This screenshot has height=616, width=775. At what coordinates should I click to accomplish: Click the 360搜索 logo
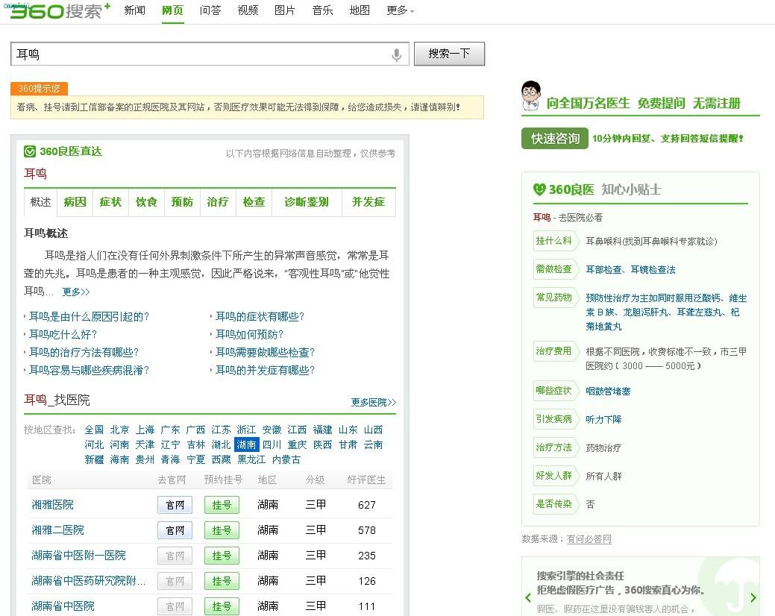[60, 10]
